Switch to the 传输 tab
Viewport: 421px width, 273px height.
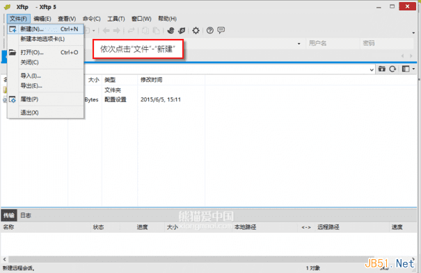pyautogui.click(x=9, y=215)
